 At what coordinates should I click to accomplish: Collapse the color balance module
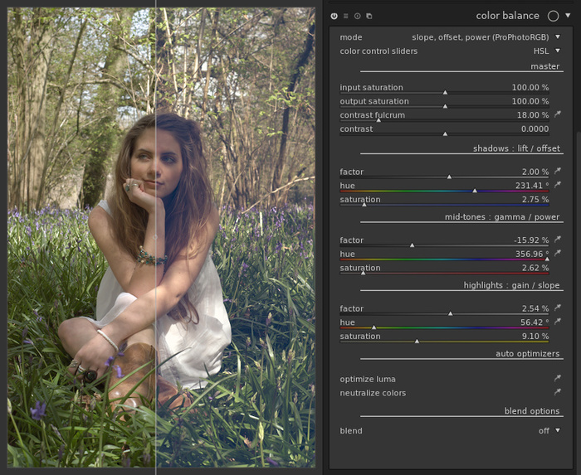coord(568,16)
